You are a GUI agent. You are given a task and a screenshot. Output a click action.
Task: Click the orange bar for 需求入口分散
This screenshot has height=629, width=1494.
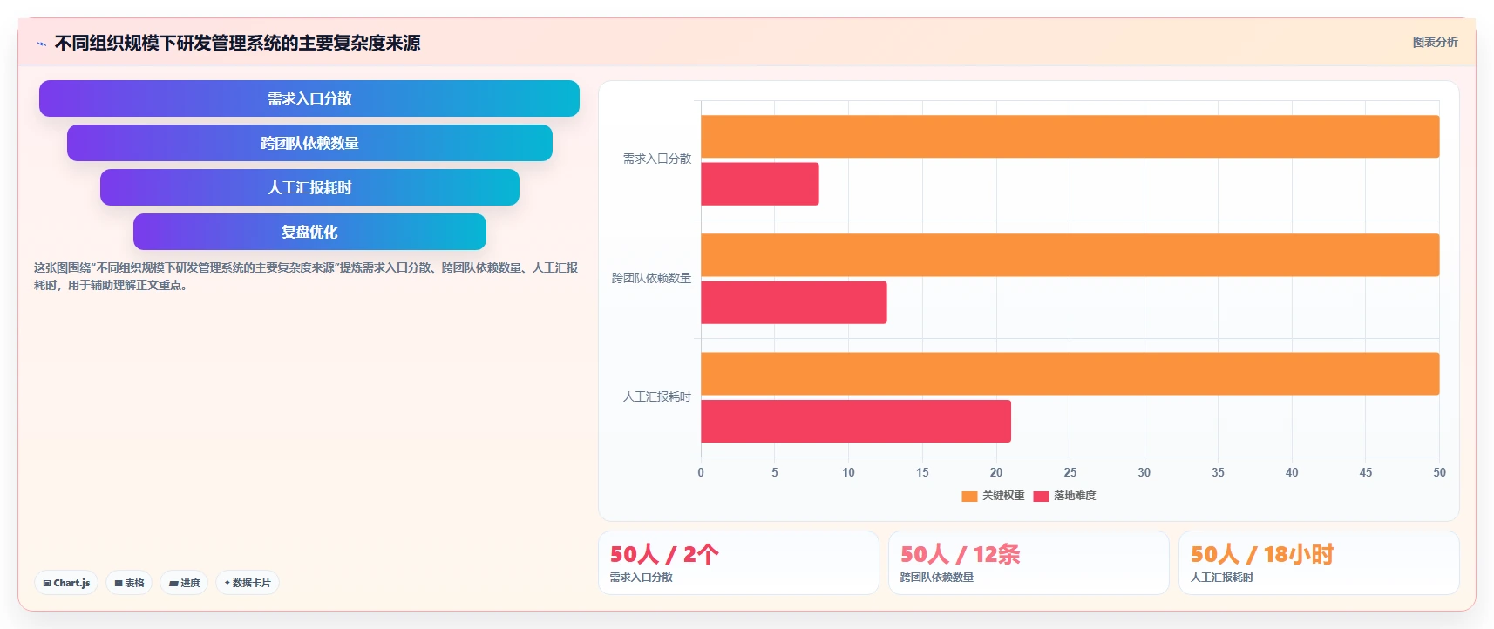point(1070,137)
